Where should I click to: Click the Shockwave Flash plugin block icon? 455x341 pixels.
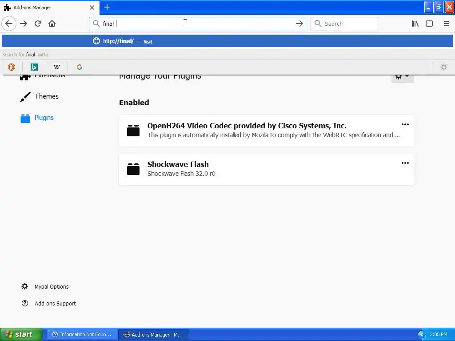click(133, 169)
